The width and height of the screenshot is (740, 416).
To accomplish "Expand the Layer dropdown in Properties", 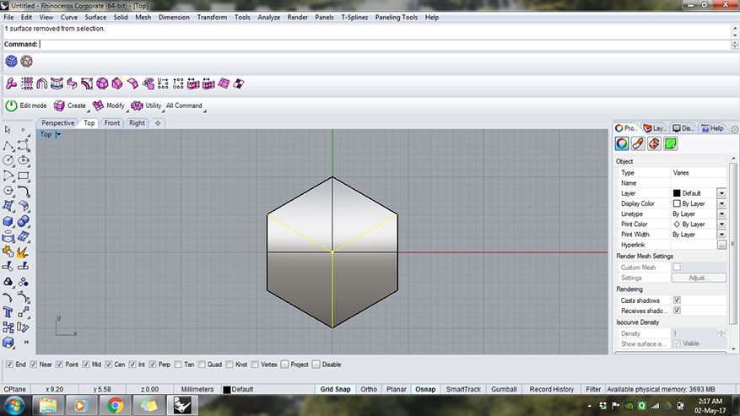I will [x=721, y=193].
